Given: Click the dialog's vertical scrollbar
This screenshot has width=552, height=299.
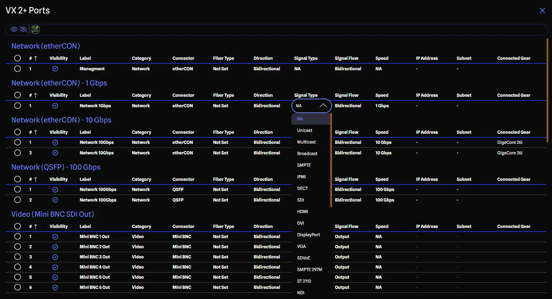Looking at the screenshot, I should point(547,90).
